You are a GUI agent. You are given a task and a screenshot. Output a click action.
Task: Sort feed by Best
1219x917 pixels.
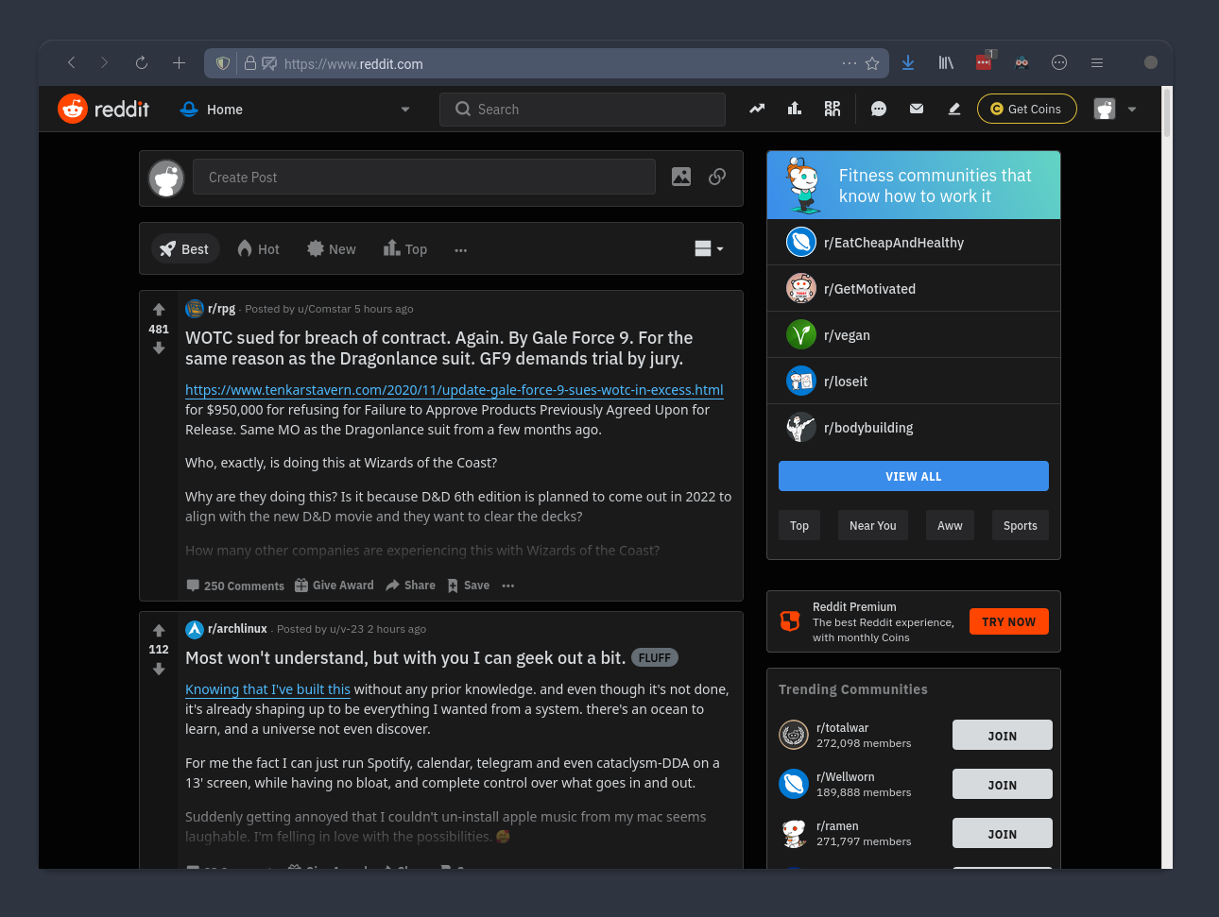[185, 248]
